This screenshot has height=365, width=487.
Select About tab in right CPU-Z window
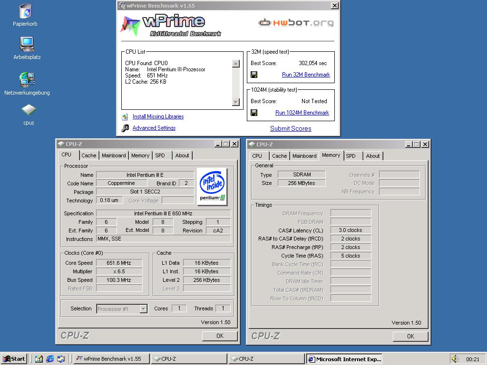point(373,156)
